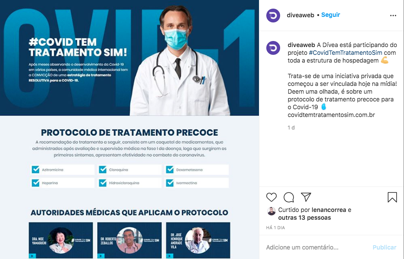This screenshot has height=259, width=404.
Task: Open the liker's small profile picture
Action: coord(271,211)
